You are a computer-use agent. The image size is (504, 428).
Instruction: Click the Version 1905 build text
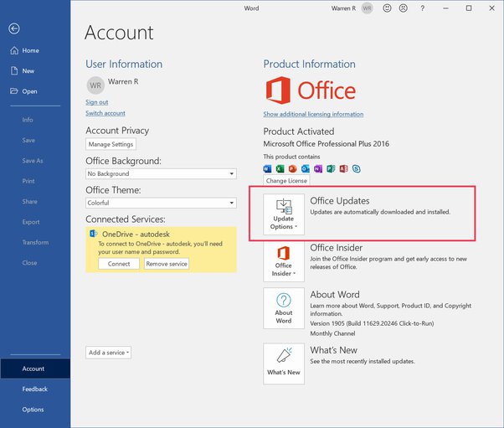point(372,323)
